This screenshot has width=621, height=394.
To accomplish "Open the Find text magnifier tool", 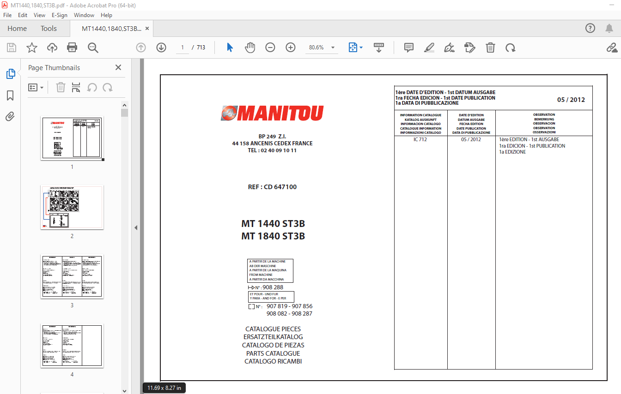I will coord(93,48).
